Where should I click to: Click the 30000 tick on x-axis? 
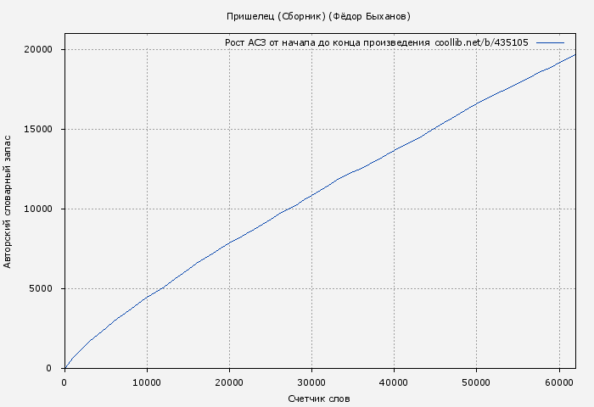[x=311, y=382]
